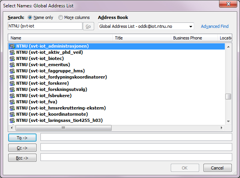
Task: Select NTNU (svt-iot_aktiv_phd_veil) entry
Action: click(117, 52)
